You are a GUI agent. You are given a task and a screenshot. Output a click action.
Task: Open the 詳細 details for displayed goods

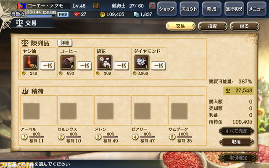[65, 43]
